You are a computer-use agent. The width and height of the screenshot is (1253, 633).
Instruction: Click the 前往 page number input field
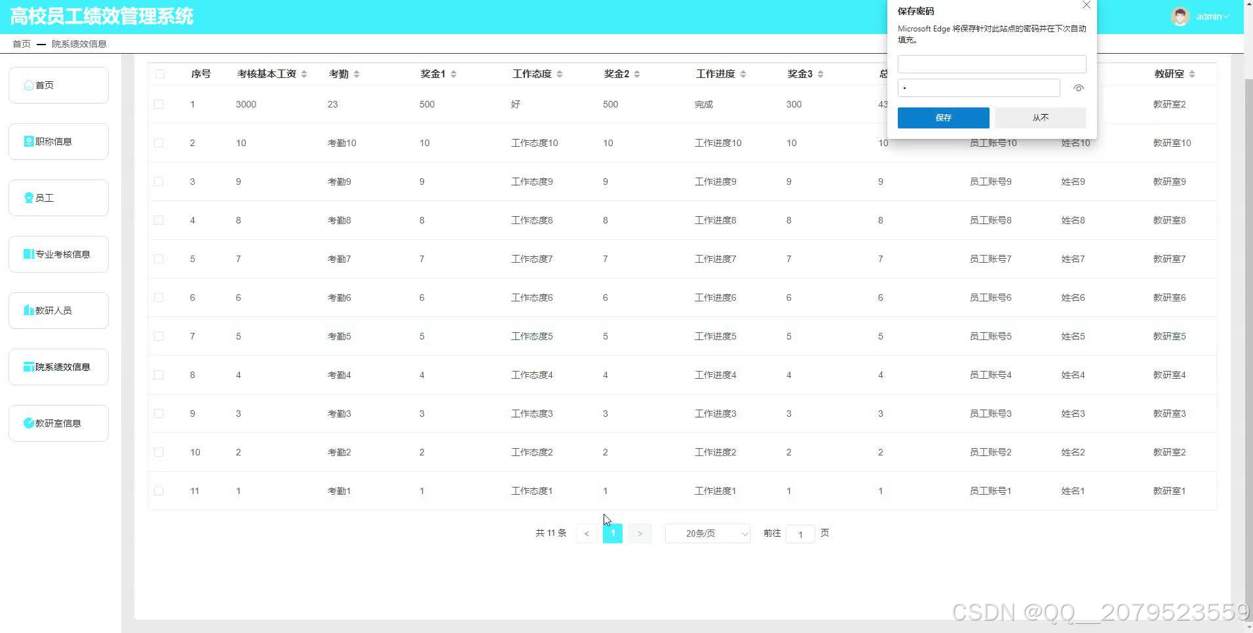(x=800, y=534)
